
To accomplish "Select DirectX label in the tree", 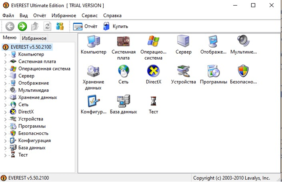I will coord(26,112).
